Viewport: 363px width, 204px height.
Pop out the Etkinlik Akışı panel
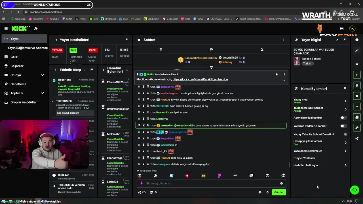pyautogui.click(x=91, y=70)
